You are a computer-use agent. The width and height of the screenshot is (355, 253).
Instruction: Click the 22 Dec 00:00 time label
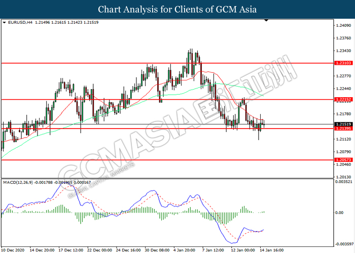pyautogui.click(x=99, y=250)
